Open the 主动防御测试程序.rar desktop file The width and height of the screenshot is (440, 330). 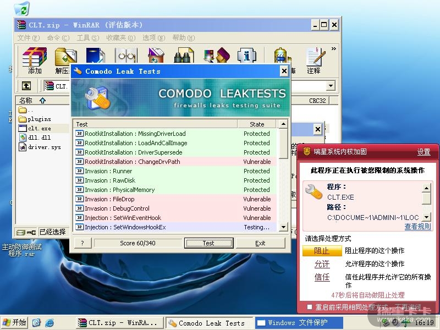pyautogui.click(x=21, y=250)
